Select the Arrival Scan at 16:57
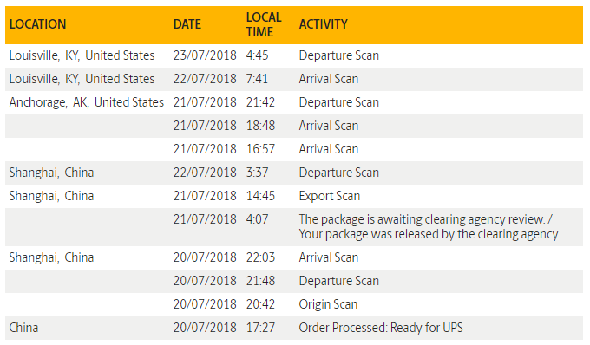Image resolution: width=590 pixels, height=345 pixels. tap(294, 149)
